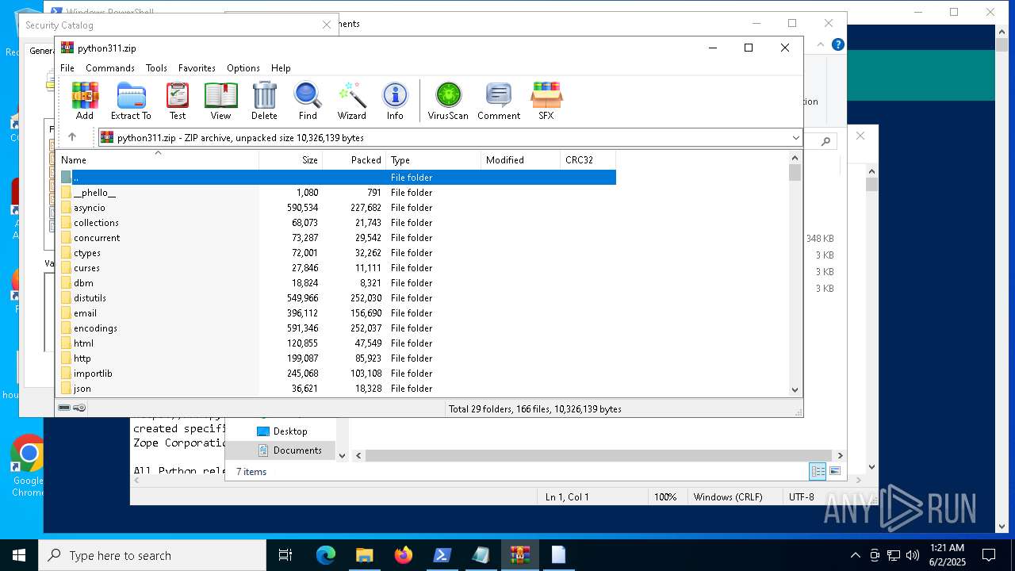Select the __phello__ folder name

(94, 193)
